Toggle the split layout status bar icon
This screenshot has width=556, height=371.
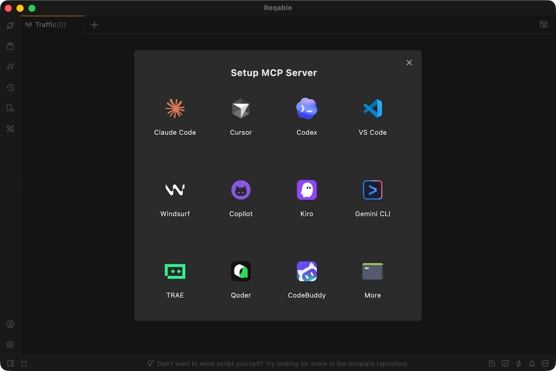tap(545, 364)
